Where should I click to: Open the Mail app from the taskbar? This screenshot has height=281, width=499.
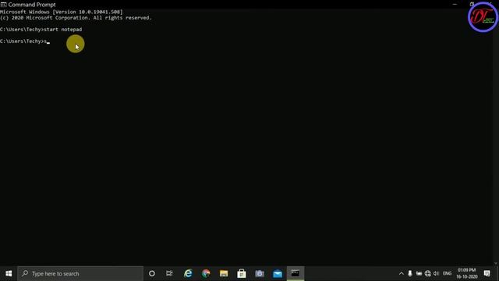tap(278, 273)
